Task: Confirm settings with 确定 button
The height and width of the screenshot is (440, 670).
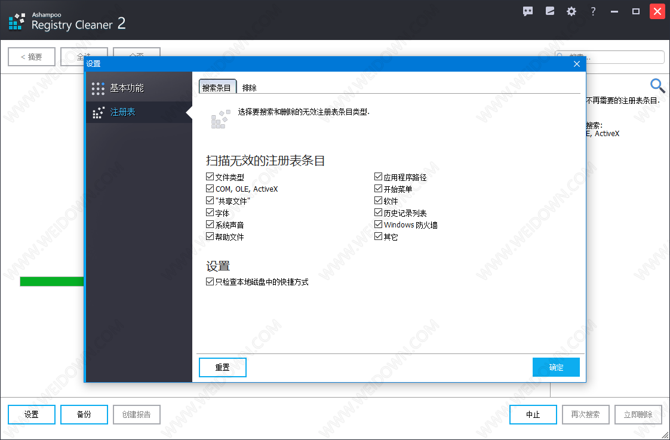Action: point(556,367)
